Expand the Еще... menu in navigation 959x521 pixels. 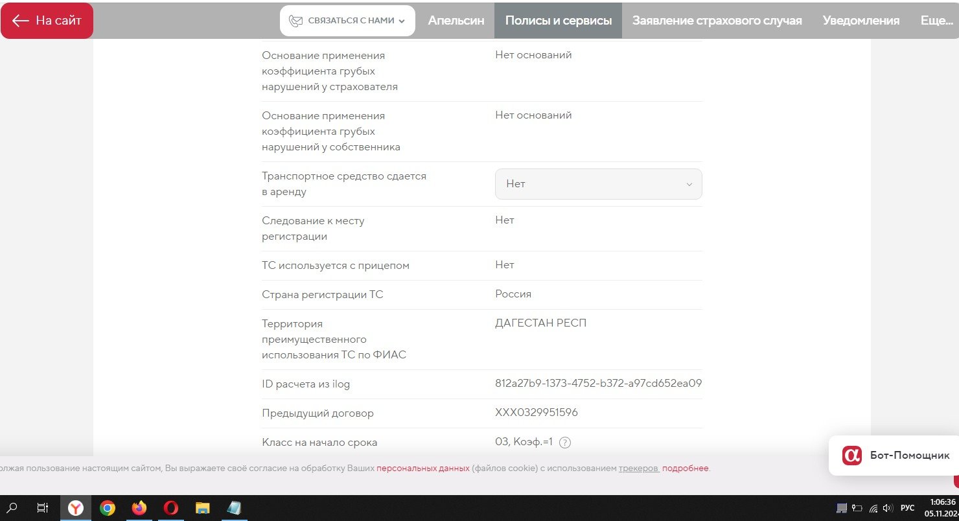point(936,21)
